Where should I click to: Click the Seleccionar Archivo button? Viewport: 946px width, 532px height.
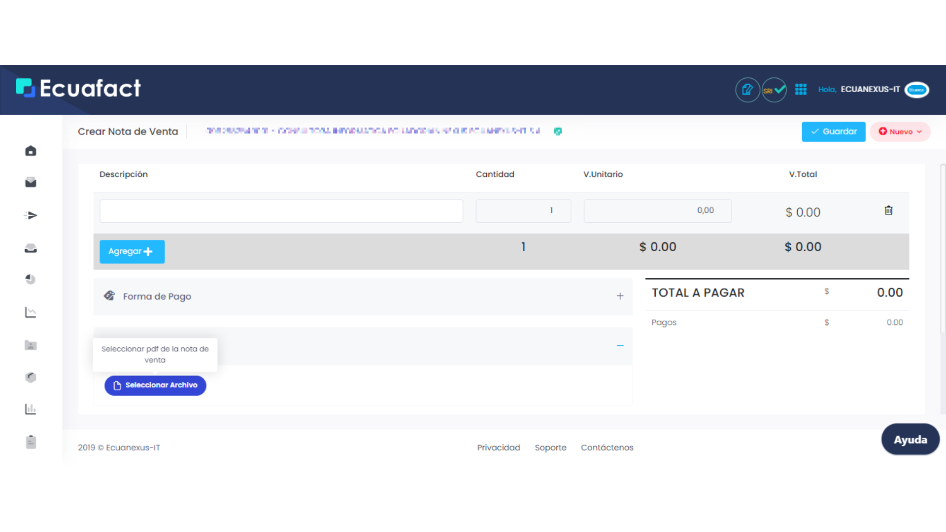155,385
